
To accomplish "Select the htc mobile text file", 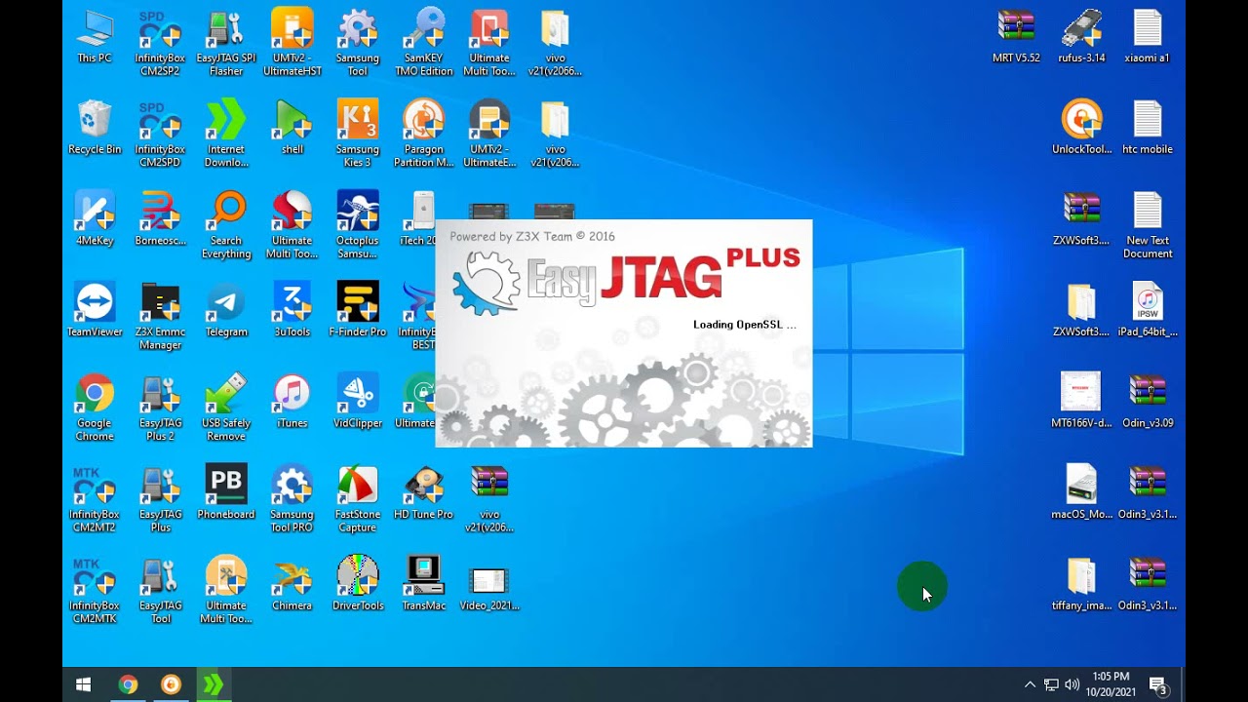I will pos(1148,128).
